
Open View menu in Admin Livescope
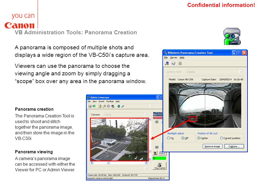(x=95, y=101)
